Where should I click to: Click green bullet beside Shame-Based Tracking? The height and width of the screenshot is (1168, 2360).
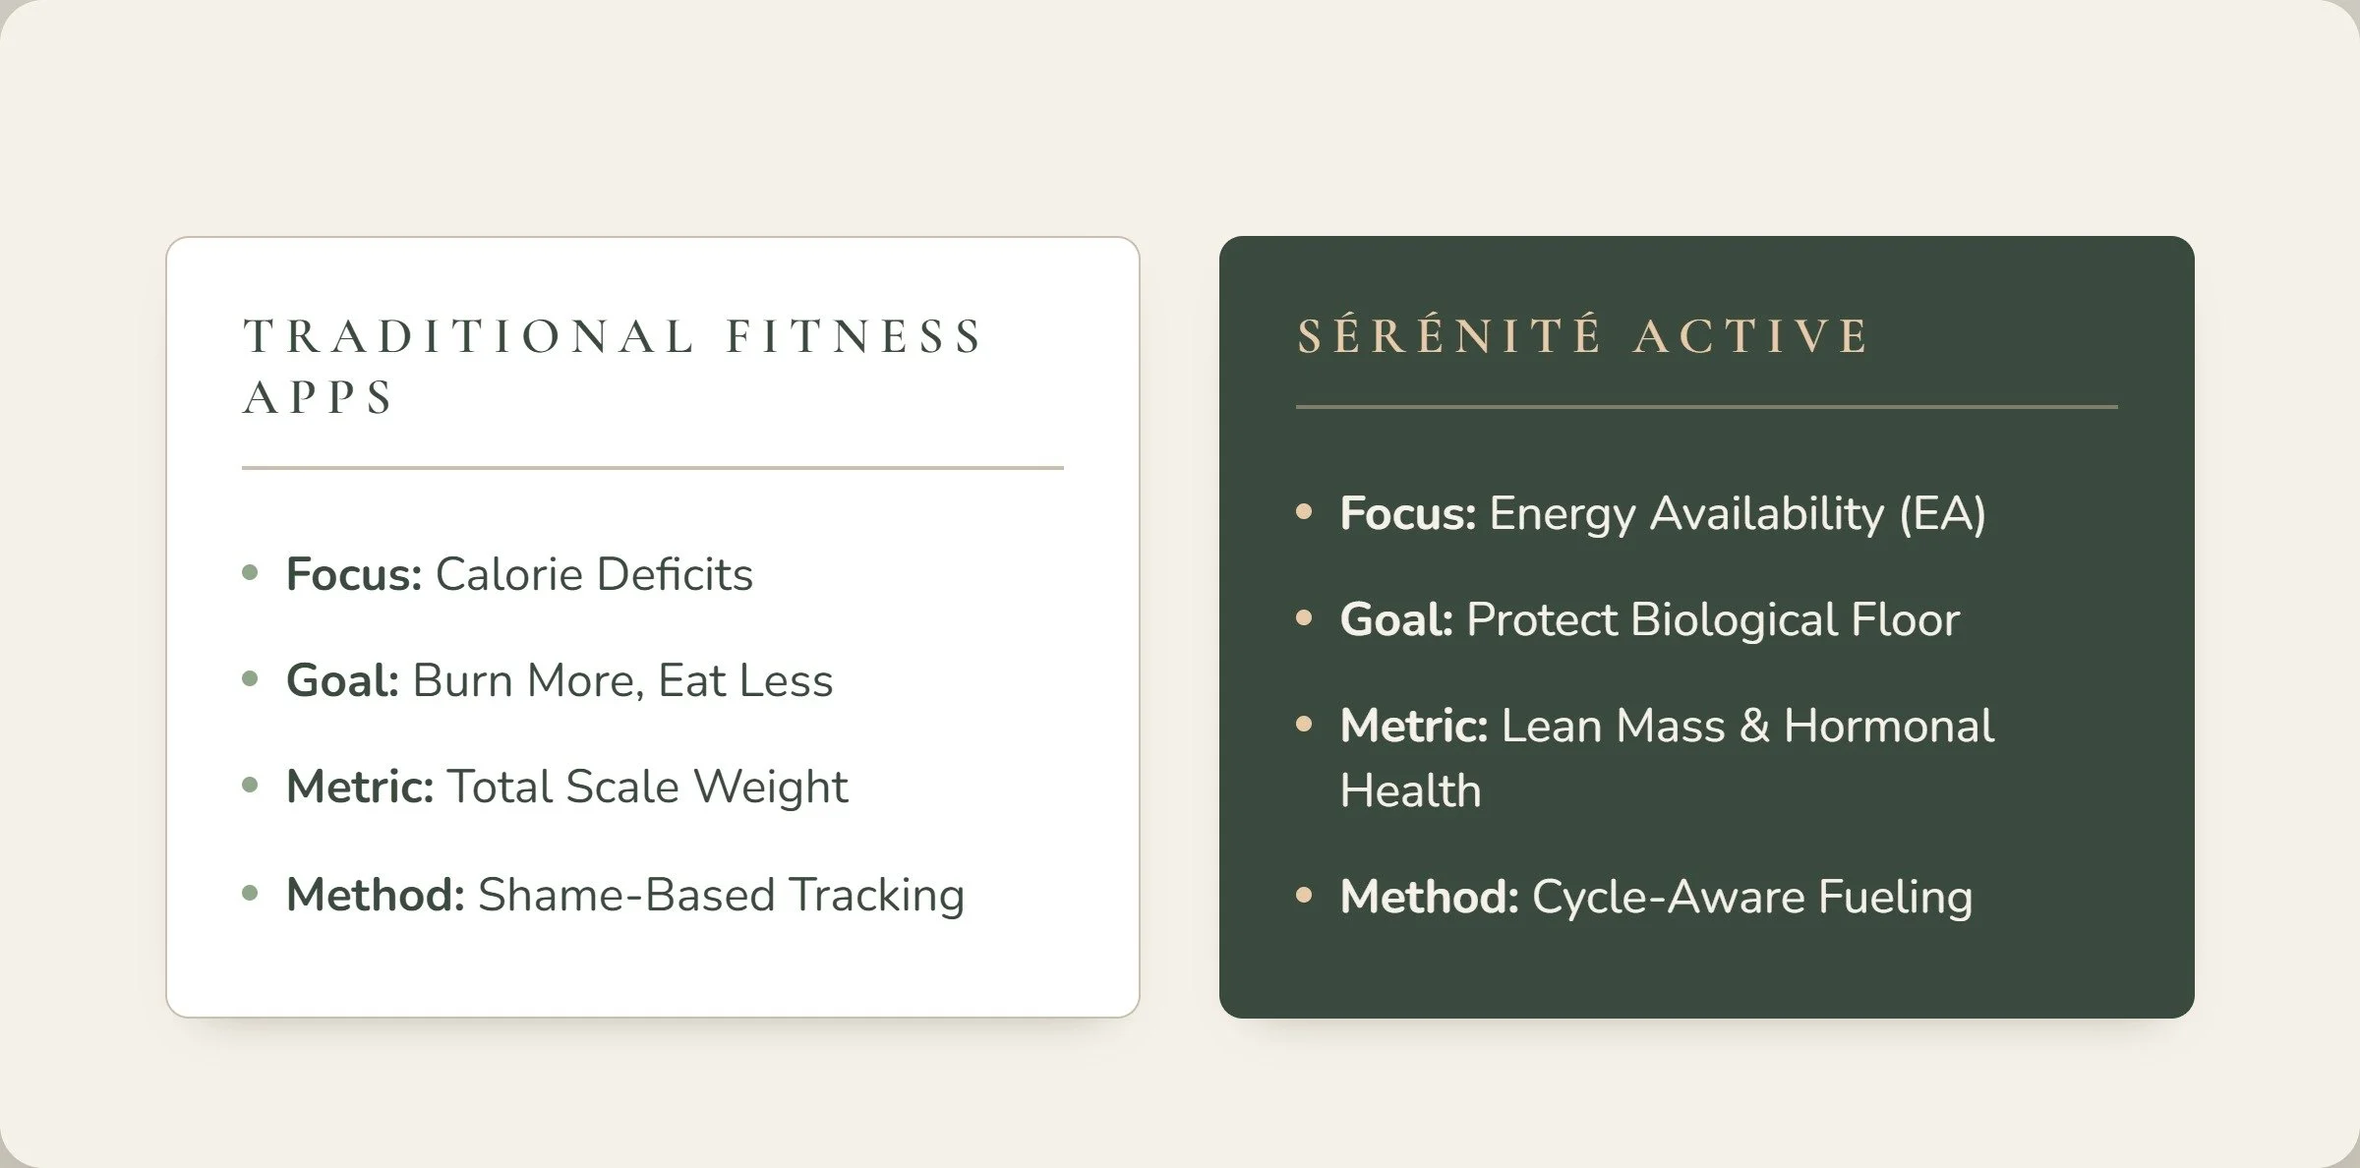pos(250,893)
